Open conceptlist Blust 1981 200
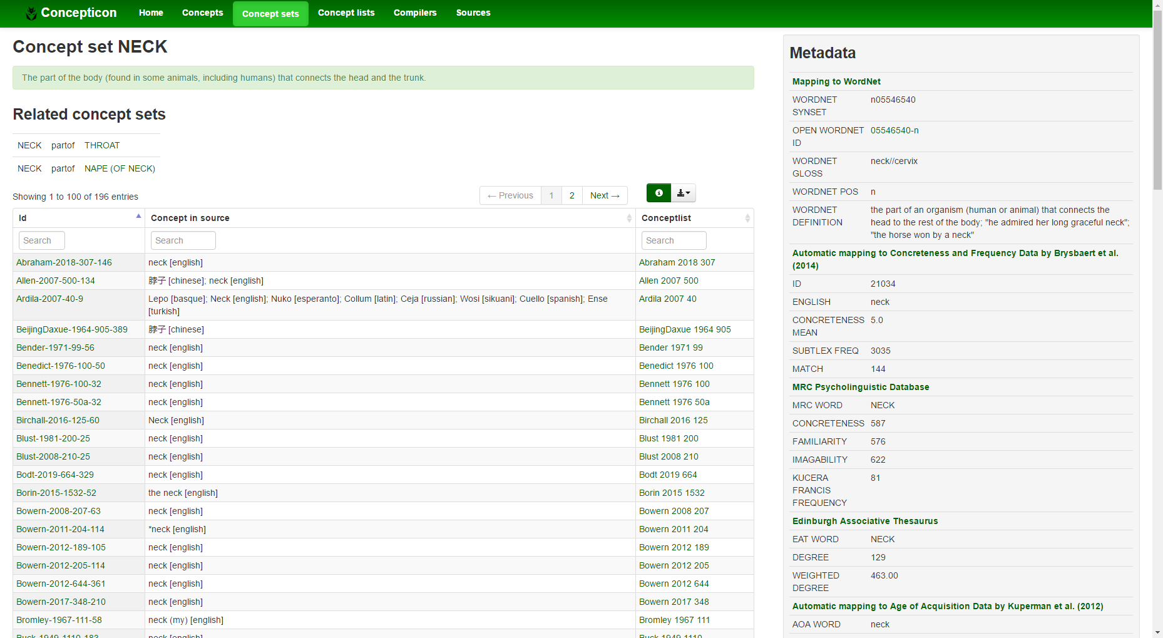Image resolution: width=1163 pixels, height=638 pixels. click(x=669, y=438)
